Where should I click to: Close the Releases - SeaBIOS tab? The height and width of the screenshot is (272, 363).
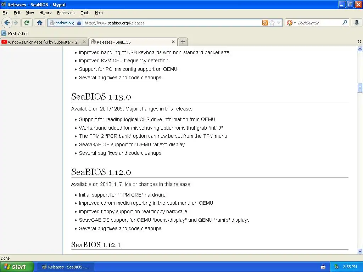click(173, 42)
